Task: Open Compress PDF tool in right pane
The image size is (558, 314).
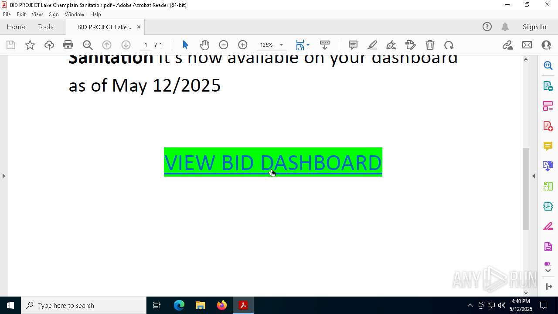Action: pyautogui.click(x=548, y=206)
